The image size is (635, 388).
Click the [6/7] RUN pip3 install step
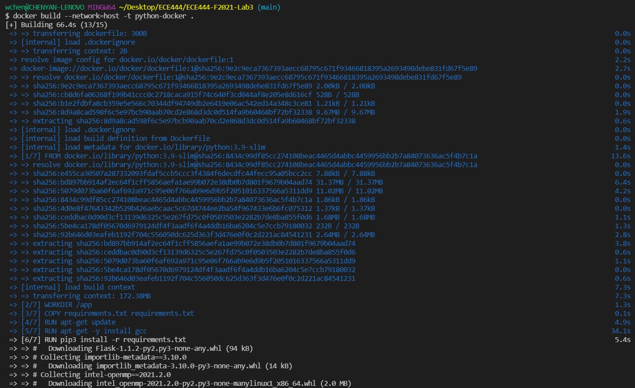[97, 340]
